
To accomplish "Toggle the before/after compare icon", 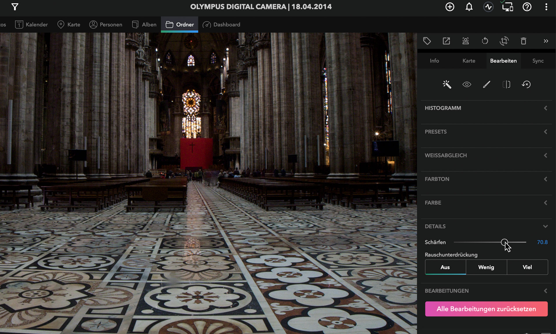I will point(506,84).
